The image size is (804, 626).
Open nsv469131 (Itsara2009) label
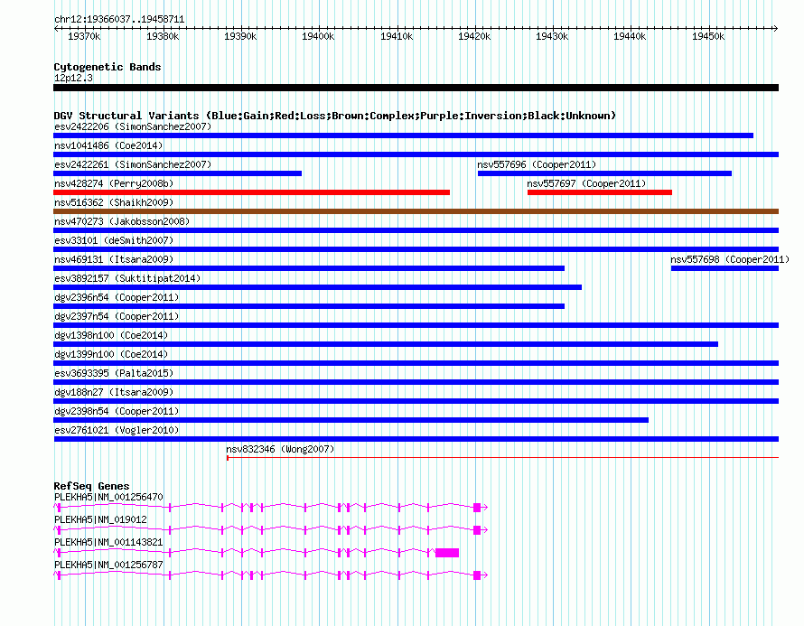pos(114,259)
